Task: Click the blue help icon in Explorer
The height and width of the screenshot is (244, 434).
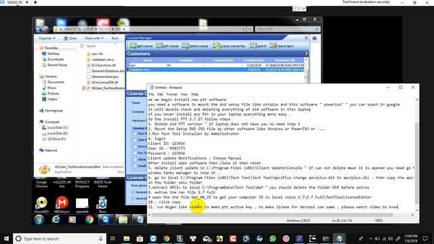Action: [x=315, y=38]
